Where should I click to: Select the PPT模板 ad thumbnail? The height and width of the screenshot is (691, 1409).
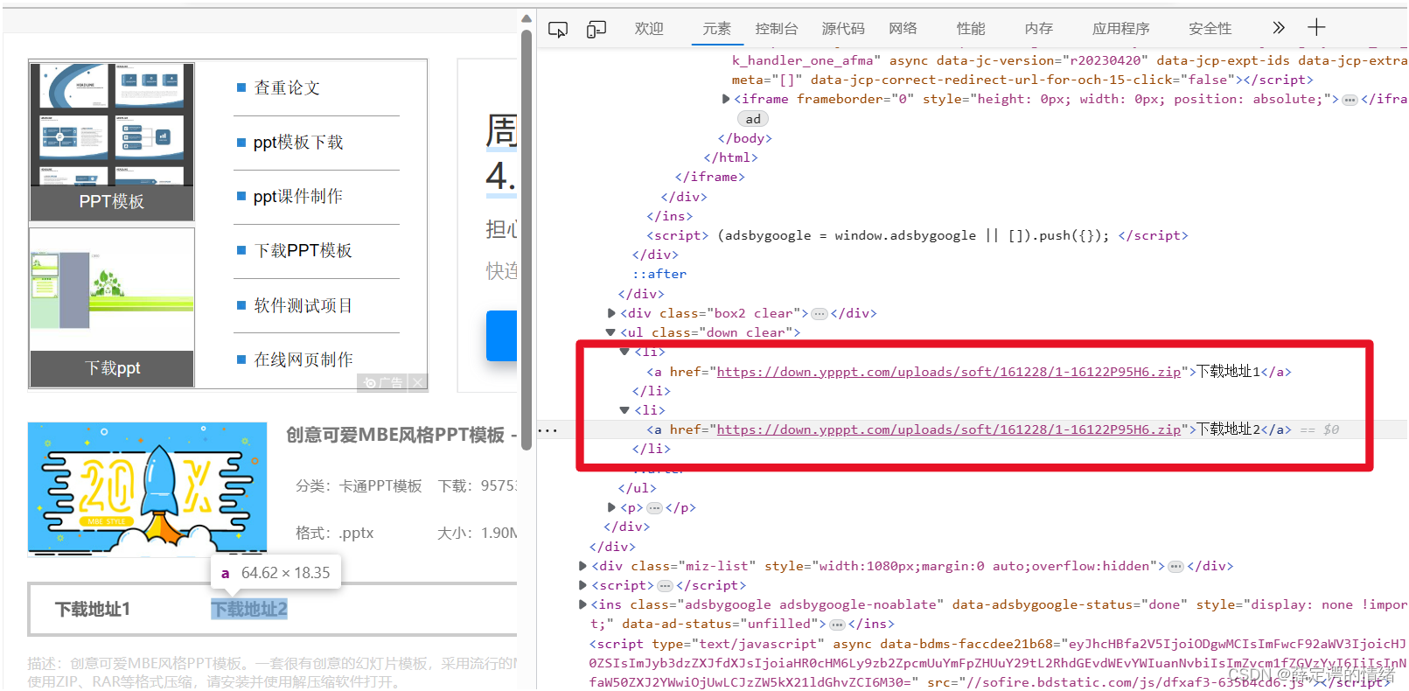112,142
